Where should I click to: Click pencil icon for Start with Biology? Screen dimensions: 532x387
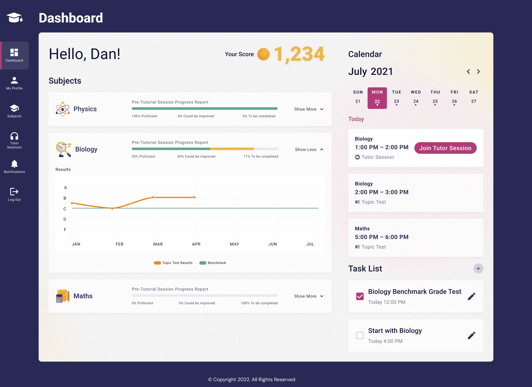point(471,335)
